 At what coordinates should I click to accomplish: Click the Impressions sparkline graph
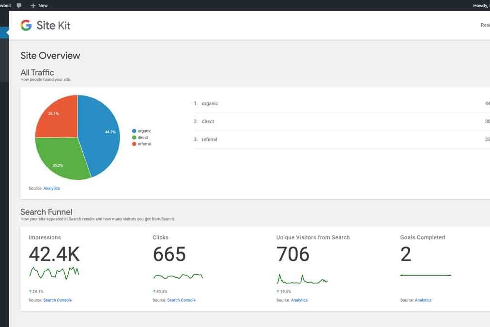tap(53, 273)
